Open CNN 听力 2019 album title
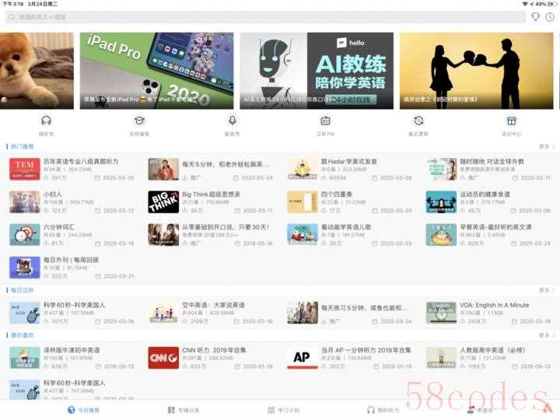 pyautogui.click(x=214, y=350)
